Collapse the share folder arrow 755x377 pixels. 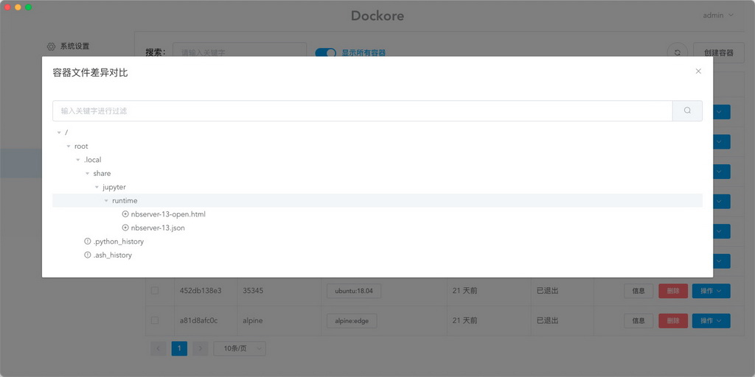(x=87, y=173)
